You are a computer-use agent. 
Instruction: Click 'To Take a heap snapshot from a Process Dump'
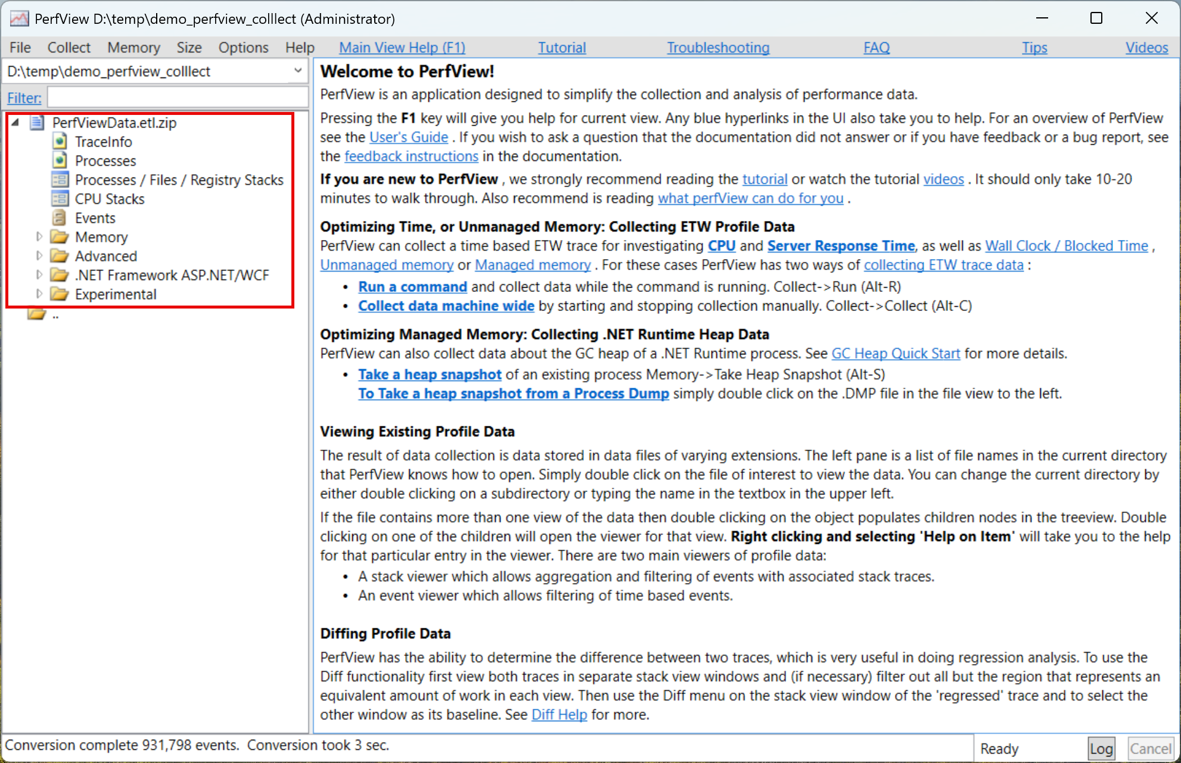click(514, 394)
